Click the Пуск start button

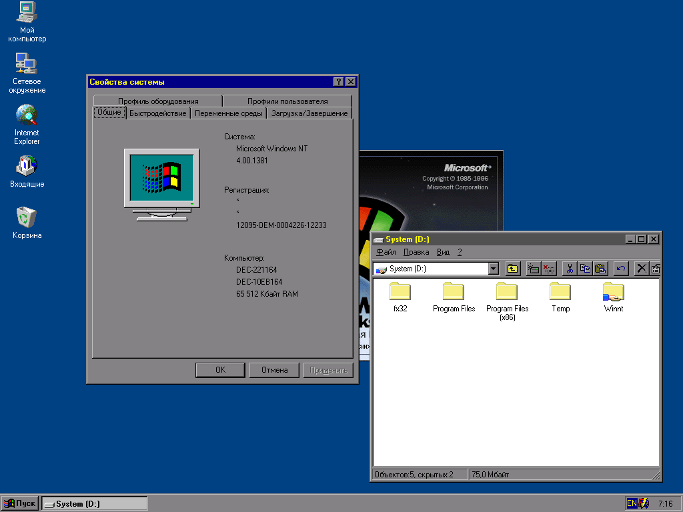20,503
